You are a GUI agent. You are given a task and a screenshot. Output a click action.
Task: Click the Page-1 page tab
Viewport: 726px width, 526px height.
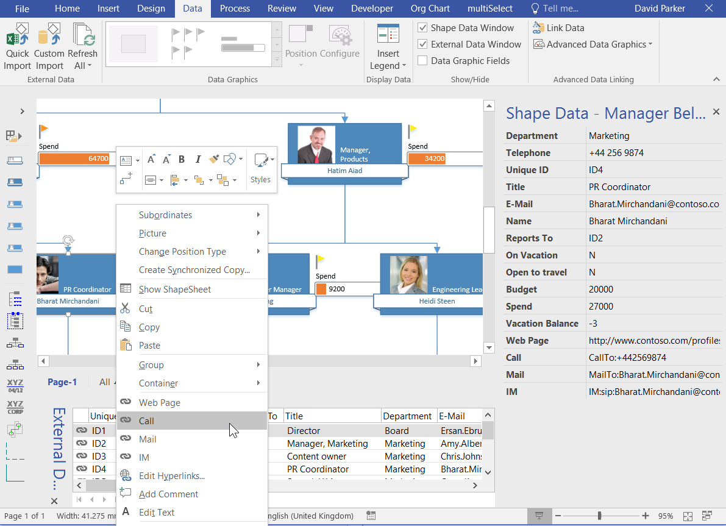62,382
